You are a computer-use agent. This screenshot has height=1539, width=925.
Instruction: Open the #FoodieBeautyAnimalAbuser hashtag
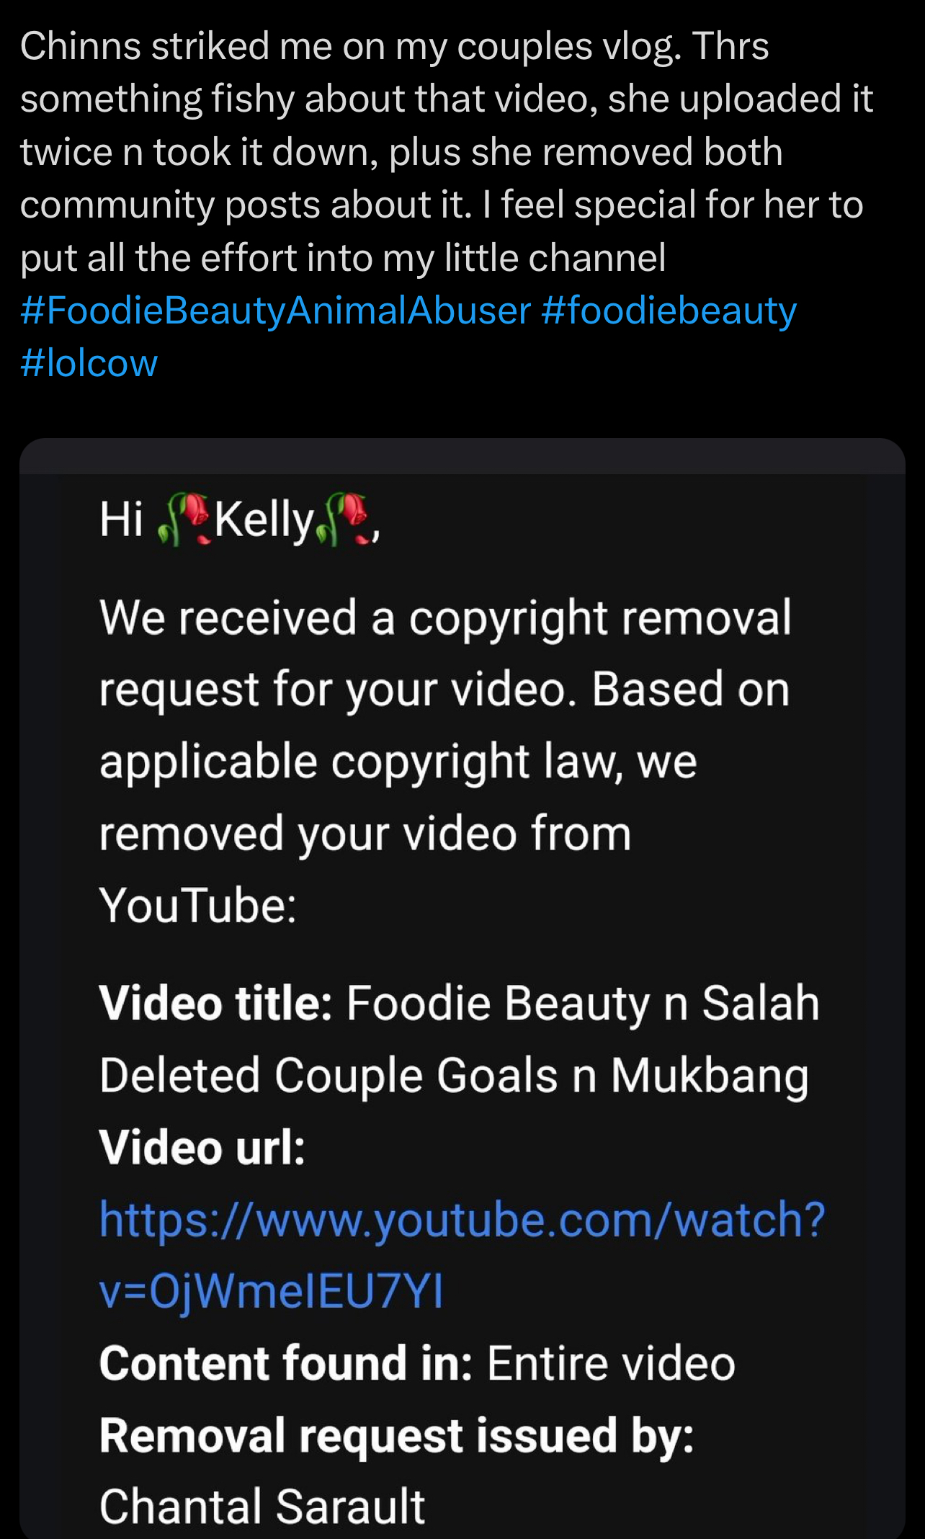coord(276,311)
